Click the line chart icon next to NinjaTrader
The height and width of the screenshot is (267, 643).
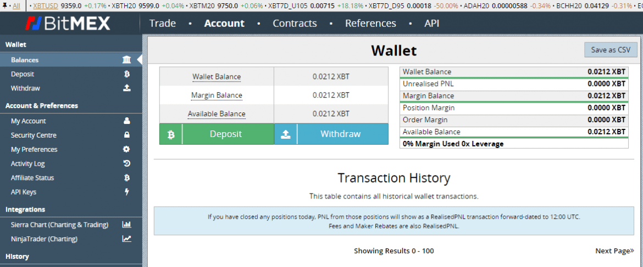click(126, 239)
